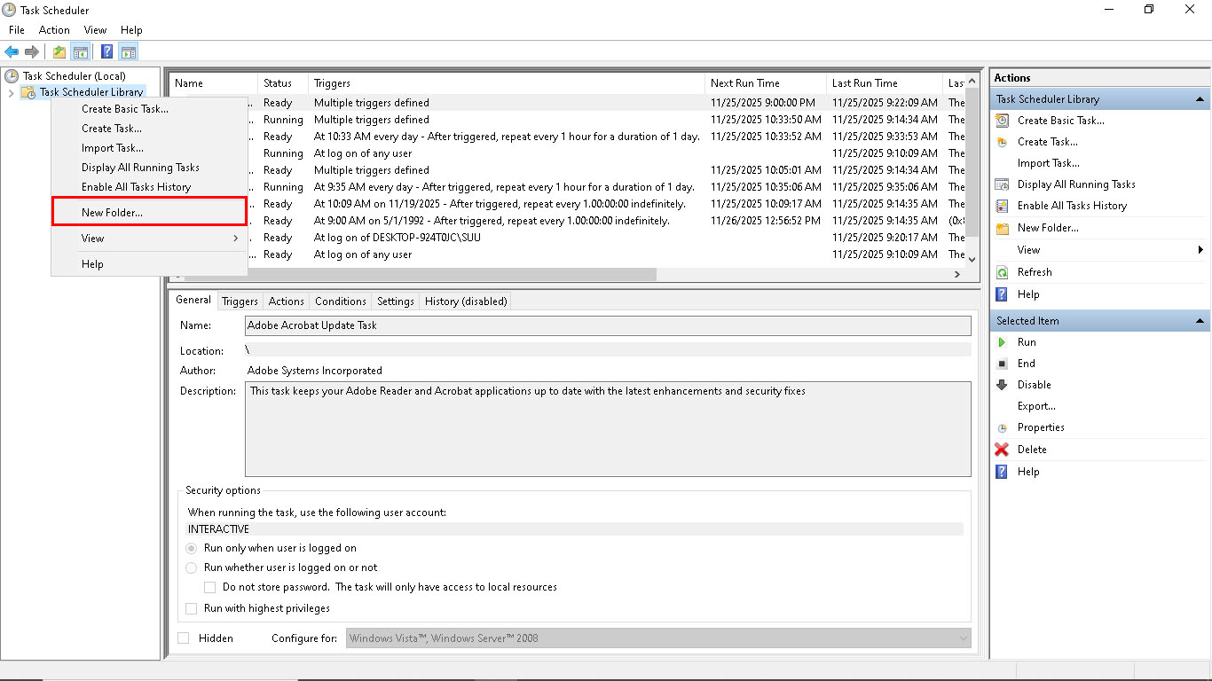Collapse the Task Scheduler Library Actions section
Screen dimensions: 1212x681
(x=1200, y=98)
